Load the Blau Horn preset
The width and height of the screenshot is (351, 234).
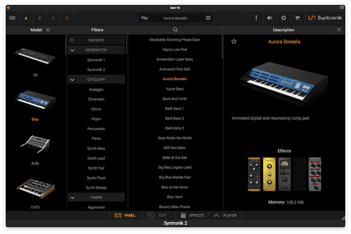tap(175, 197)
